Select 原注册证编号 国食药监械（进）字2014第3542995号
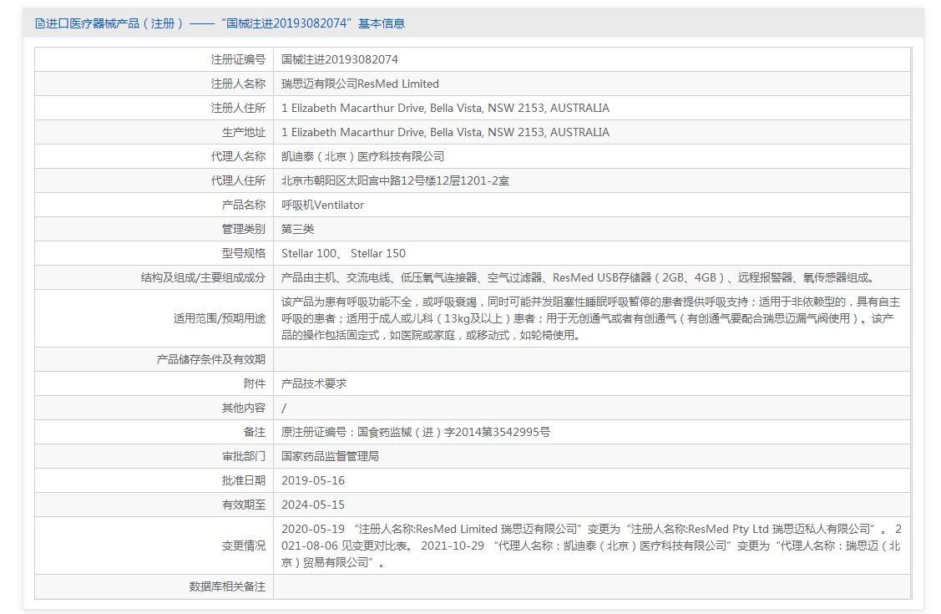 416,432
